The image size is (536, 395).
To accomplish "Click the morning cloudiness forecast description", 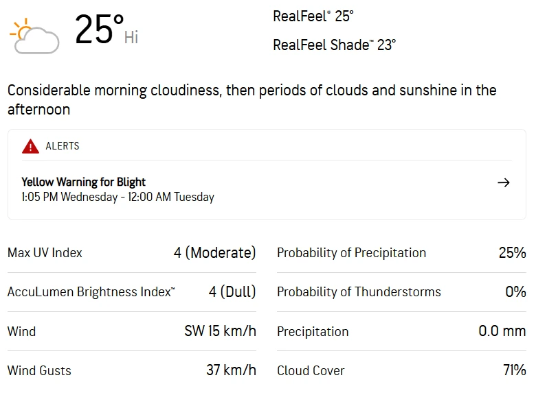I will (x=252, y=99).
